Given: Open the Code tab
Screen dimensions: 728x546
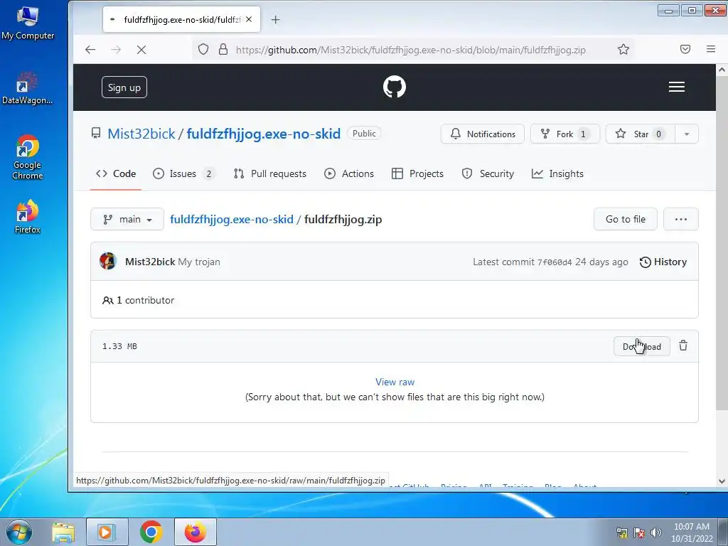Looking at the screenshot, I should click(x=116, y=173).
